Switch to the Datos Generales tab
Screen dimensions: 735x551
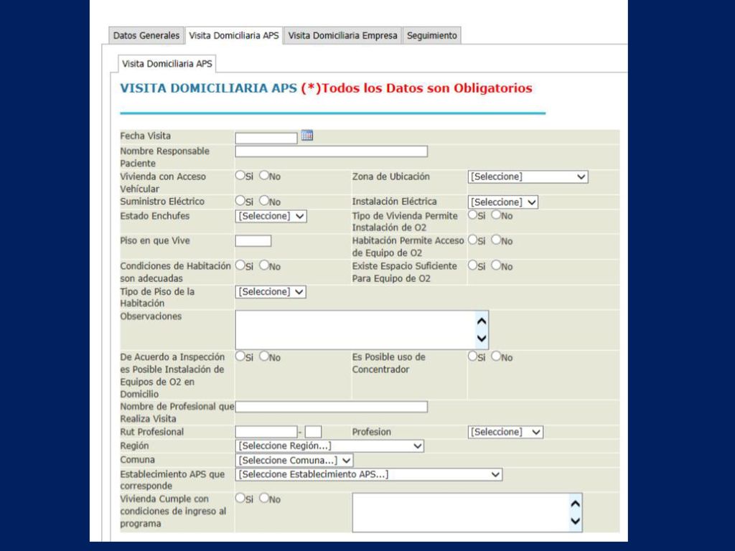click(x=146, y=36)
